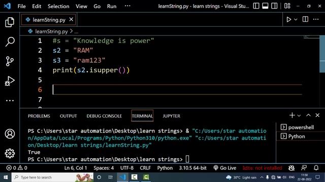Open the Selection menu
The width and height of the screenshot is (325, 182).
58,6
